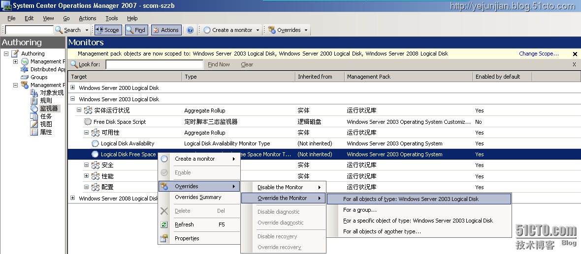Open the File menu
Image resolution: width=581 pixels, height=254 pixels.
pyautogui.click(x=11, y=18)
